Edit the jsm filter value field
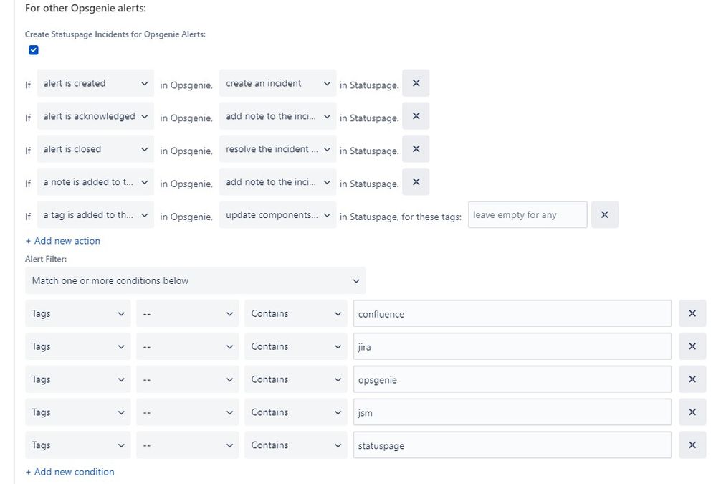The image size is (716, 484). (512, 412)
